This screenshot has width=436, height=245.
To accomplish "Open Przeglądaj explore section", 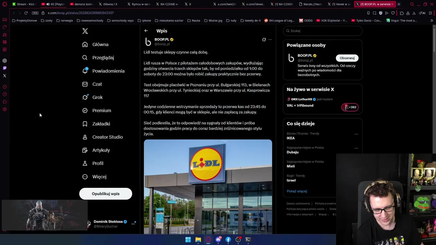I will pyautogui.click(x=98, y=58).
